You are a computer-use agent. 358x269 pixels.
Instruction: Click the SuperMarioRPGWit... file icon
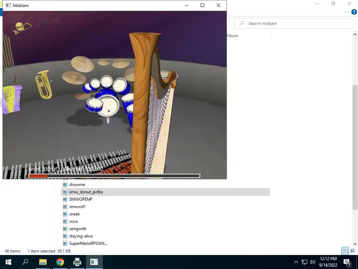click(x=65, y=243)
